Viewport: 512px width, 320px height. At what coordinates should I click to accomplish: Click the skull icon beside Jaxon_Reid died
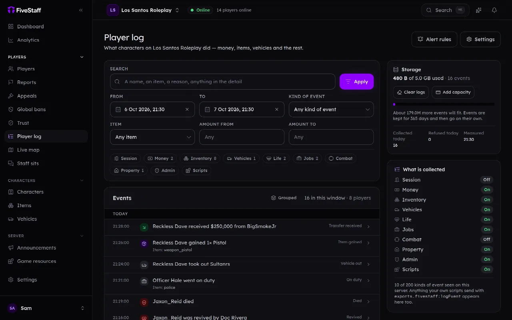point(144,302)
